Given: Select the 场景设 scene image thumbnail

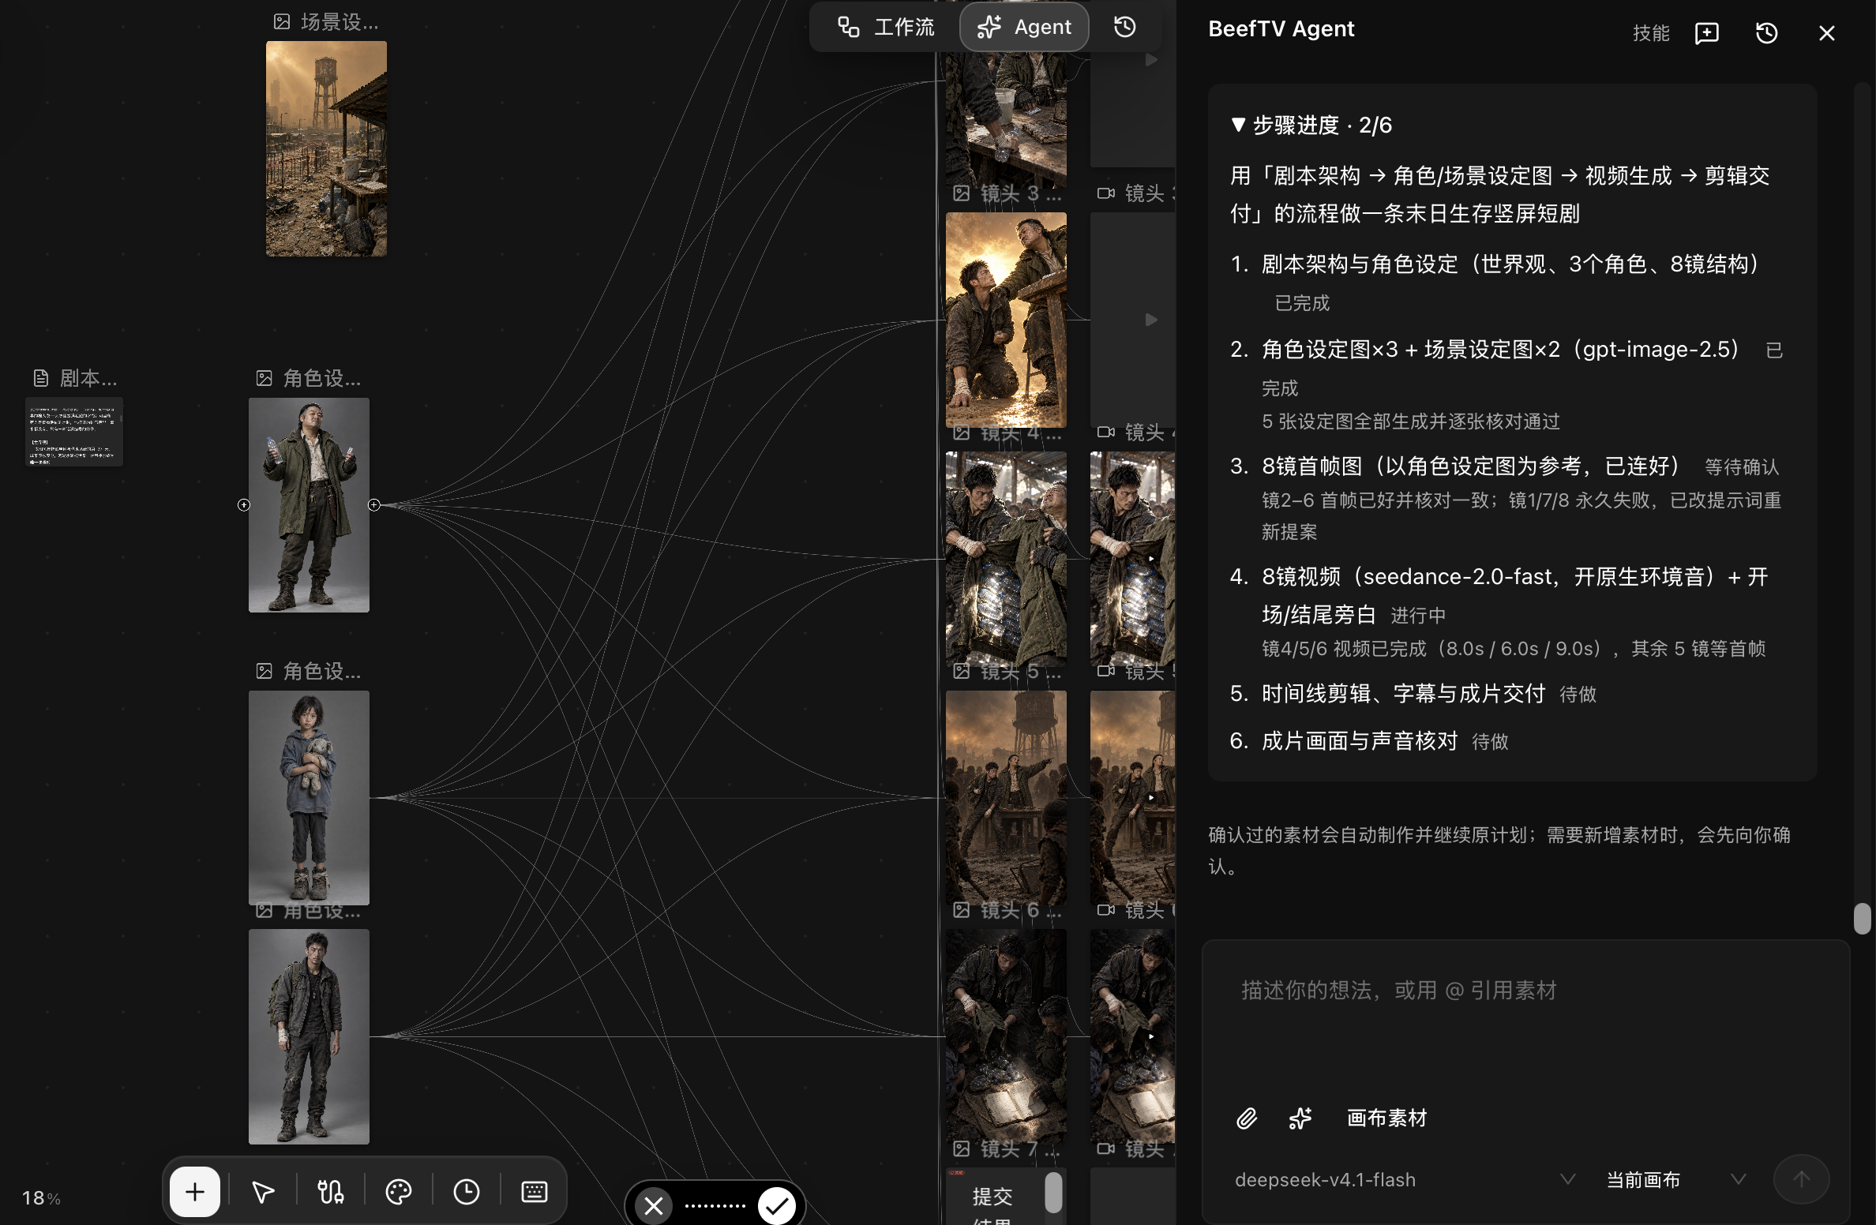Looking at the screenshot, I should (326, 148).
